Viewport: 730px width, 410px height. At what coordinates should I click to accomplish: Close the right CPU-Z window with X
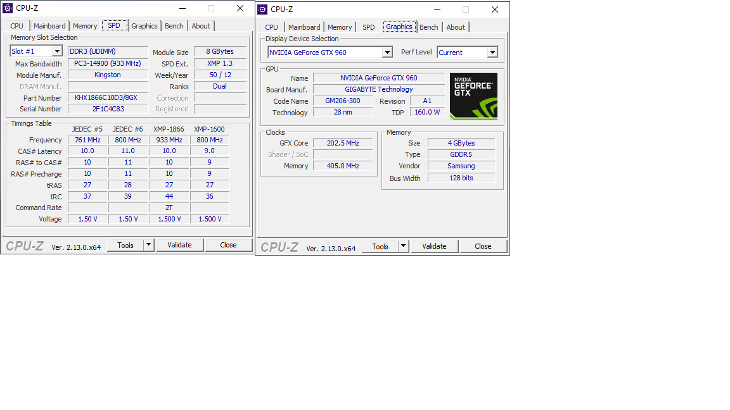(494, 9)
